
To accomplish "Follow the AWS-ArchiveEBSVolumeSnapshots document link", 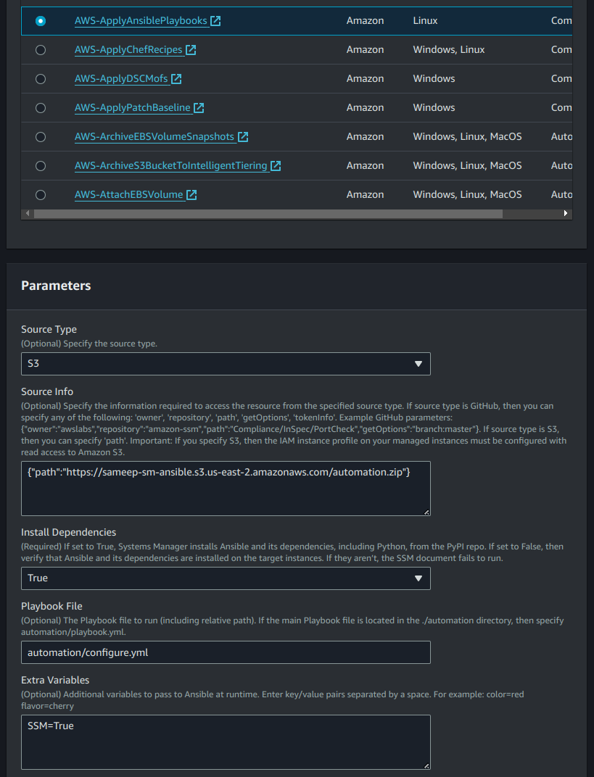I will coord(153,136).
